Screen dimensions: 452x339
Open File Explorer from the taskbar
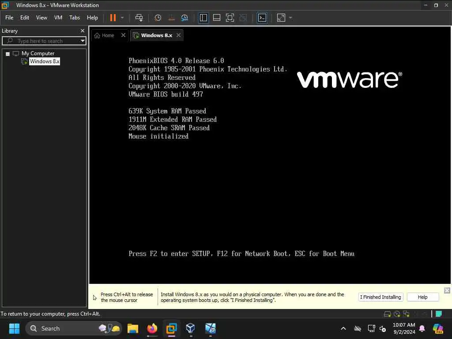(133, 328)
